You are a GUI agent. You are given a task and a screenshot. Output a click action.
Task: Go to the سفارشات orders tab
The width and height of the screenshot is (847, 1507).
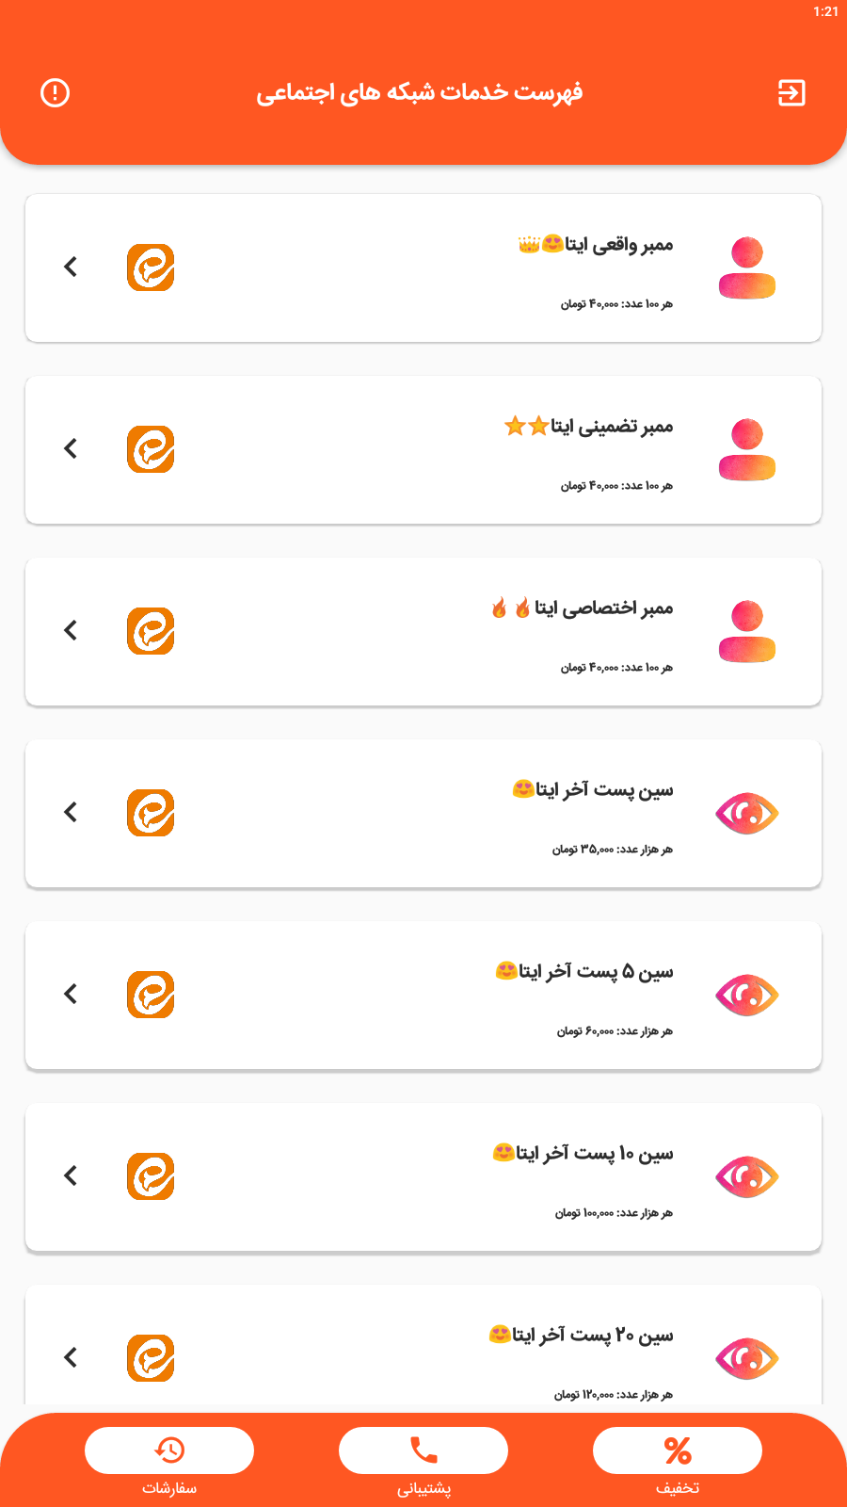pos(169,1450)
